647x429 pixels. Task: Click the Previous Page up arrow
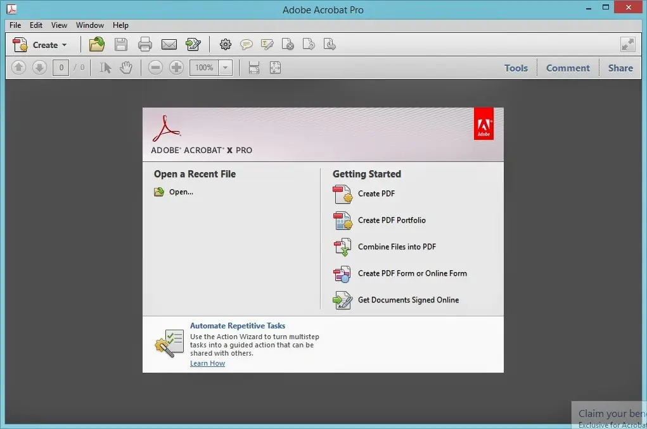pyautogui.click(x=18, y=68)
